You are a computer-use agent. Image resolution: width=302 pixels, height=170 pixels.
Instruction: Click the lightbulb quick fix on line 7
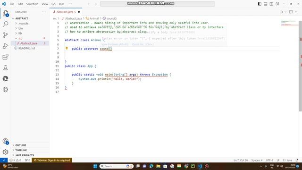pyautogui.click(x=67, y=48)
